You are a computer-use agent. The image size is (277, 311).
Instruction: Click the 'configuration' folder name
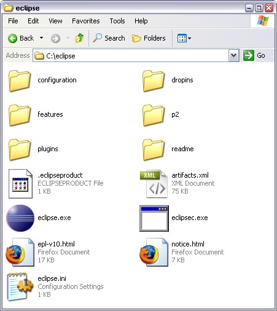click(x=57, y=80)
